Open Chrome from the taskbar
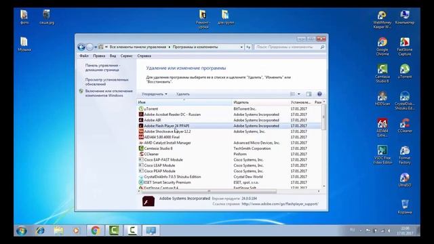The height and width of the screenshot is (244, 434). [x=96, y=230]
